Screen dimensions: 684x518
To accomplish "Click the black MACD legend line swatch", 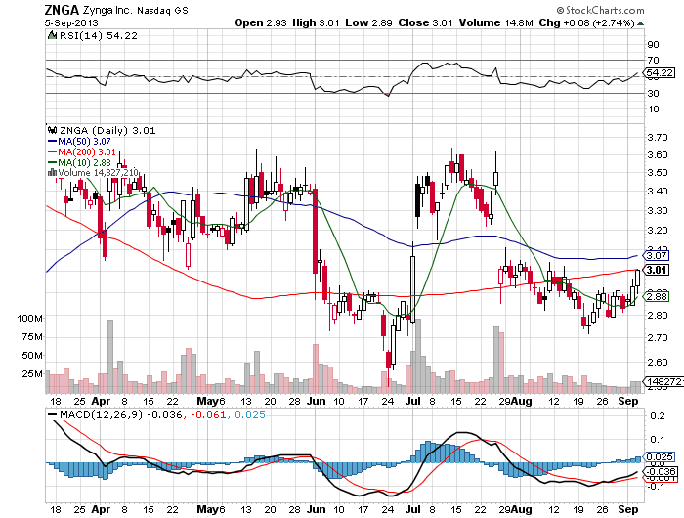I will (x=52, y=414).
